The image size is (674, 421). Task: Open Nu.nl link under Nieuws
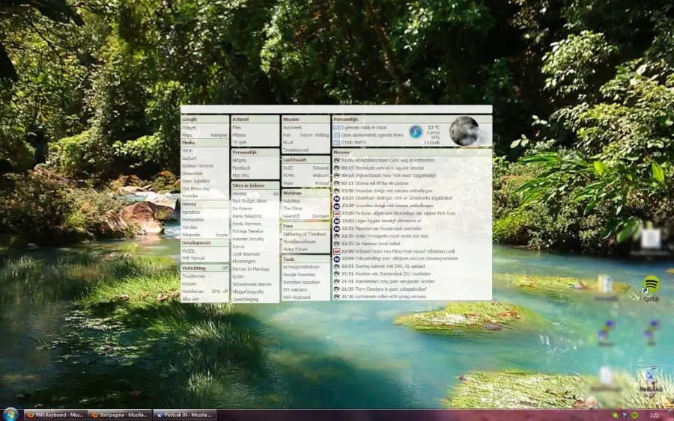tap(288, 143)
